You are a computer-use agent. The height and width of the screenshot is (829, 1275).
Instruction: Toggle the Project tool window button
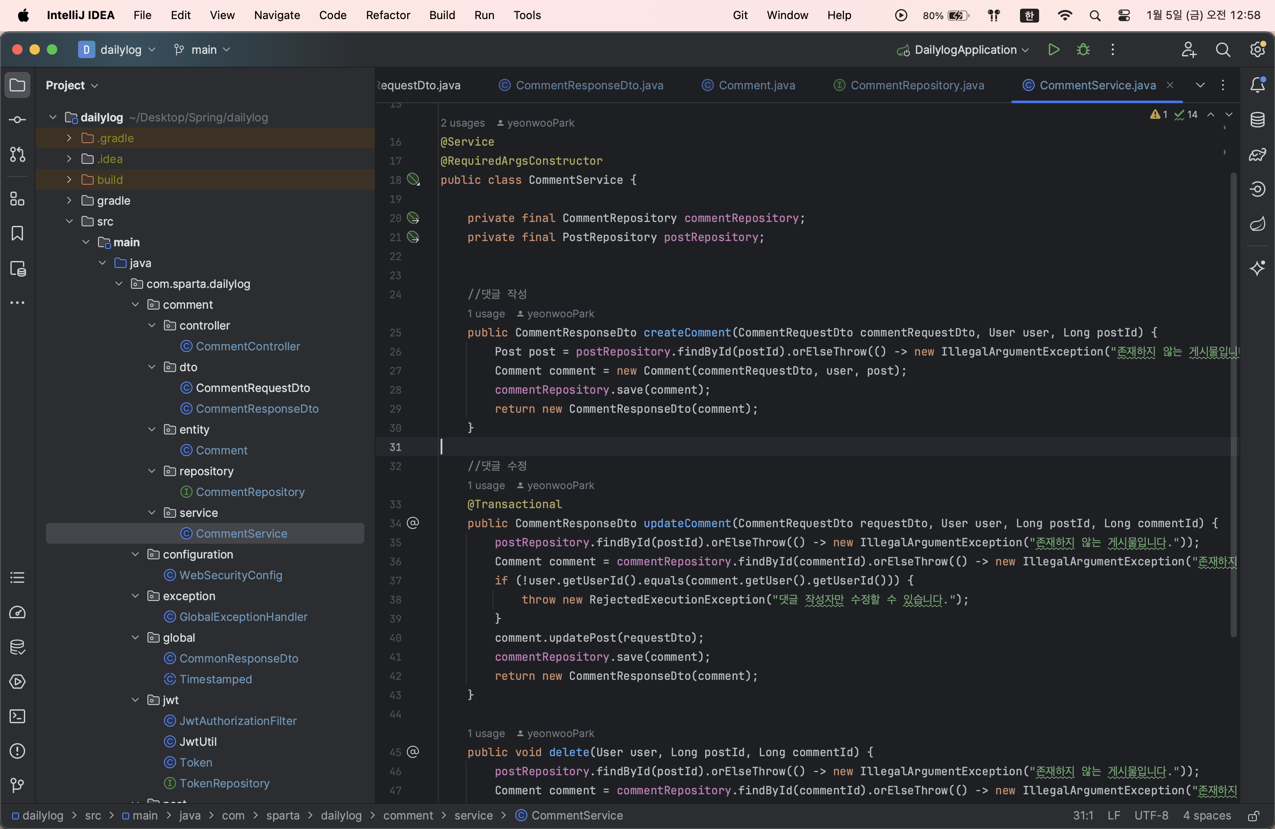(17, 85)
